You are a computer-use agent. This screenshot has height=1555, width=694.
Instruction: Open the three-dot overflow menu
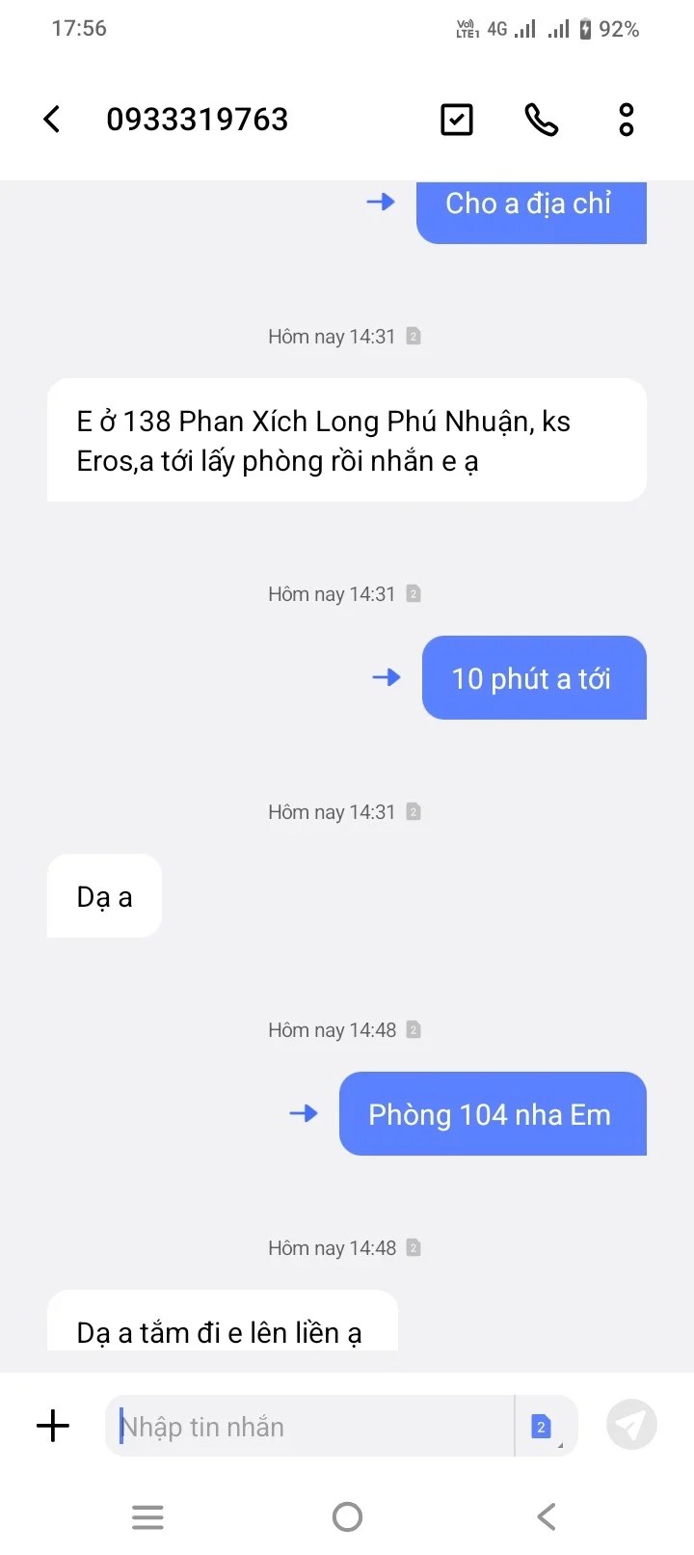click(x=627, y=120)
